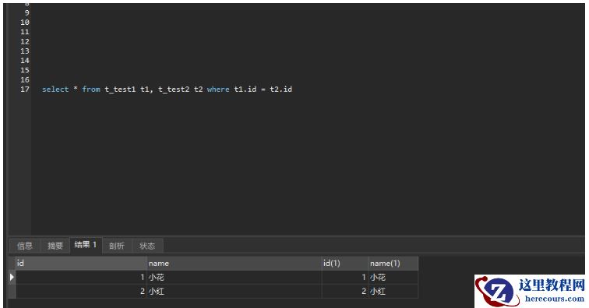Place cursor on line number 17
Image resolution: width=589 pixels, height=308 pixels.
point(25,89)
